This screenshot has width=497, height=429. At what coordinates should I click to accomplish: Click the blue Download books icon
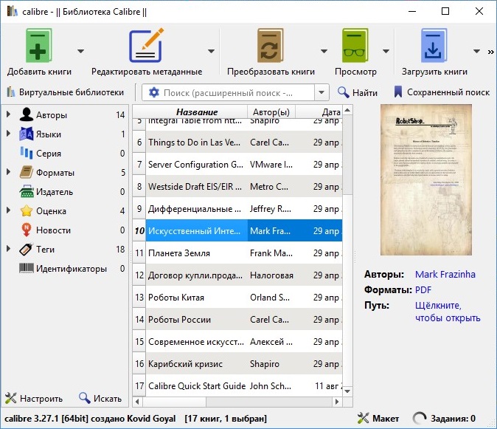[434, 45]
